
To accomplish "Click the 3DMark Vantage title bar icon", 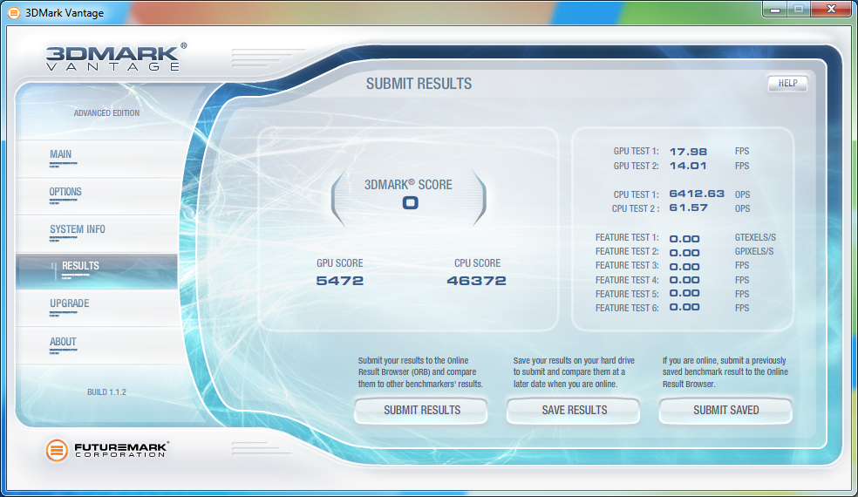I will [13, 13].
